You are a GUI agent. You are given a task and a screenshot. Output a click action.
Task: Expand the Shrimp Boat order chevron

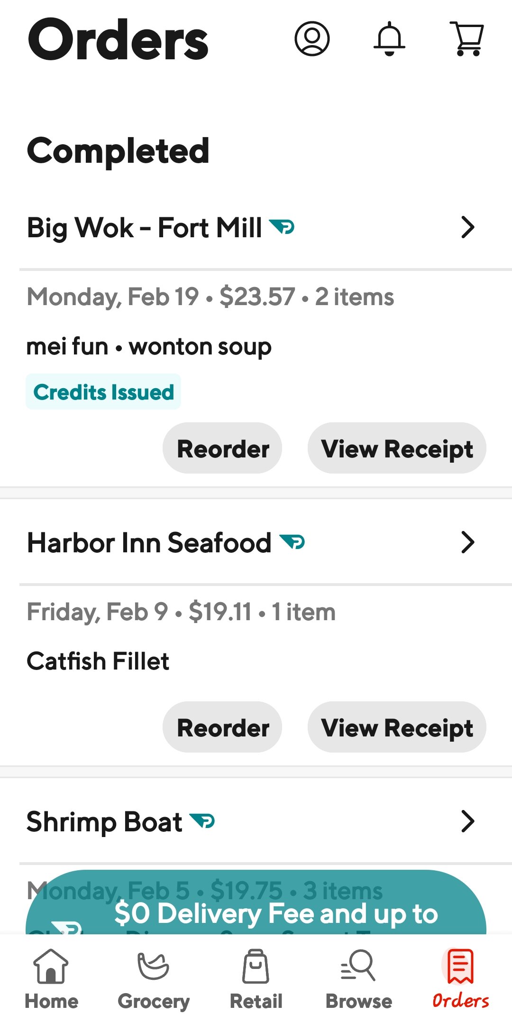click(x=467, y=821)
